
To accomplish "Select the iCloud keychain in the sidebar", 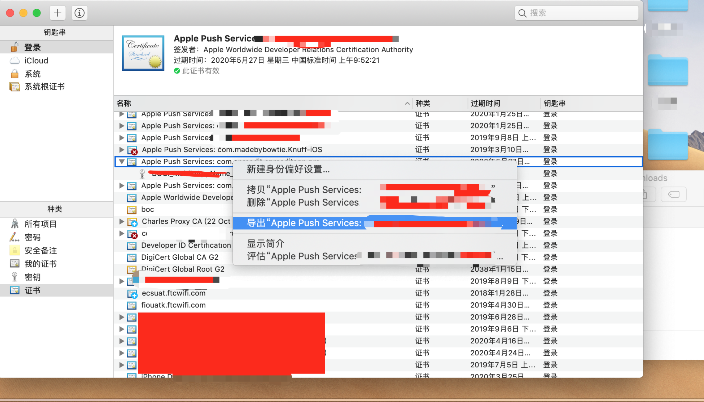I will (x=36, y=61).
